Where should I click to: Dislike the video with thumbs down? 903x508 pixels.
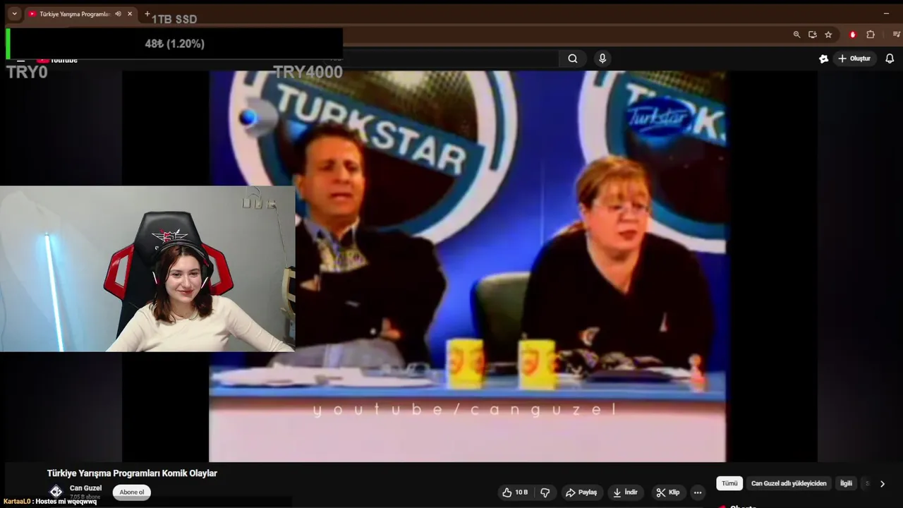(x=545, y=492)
